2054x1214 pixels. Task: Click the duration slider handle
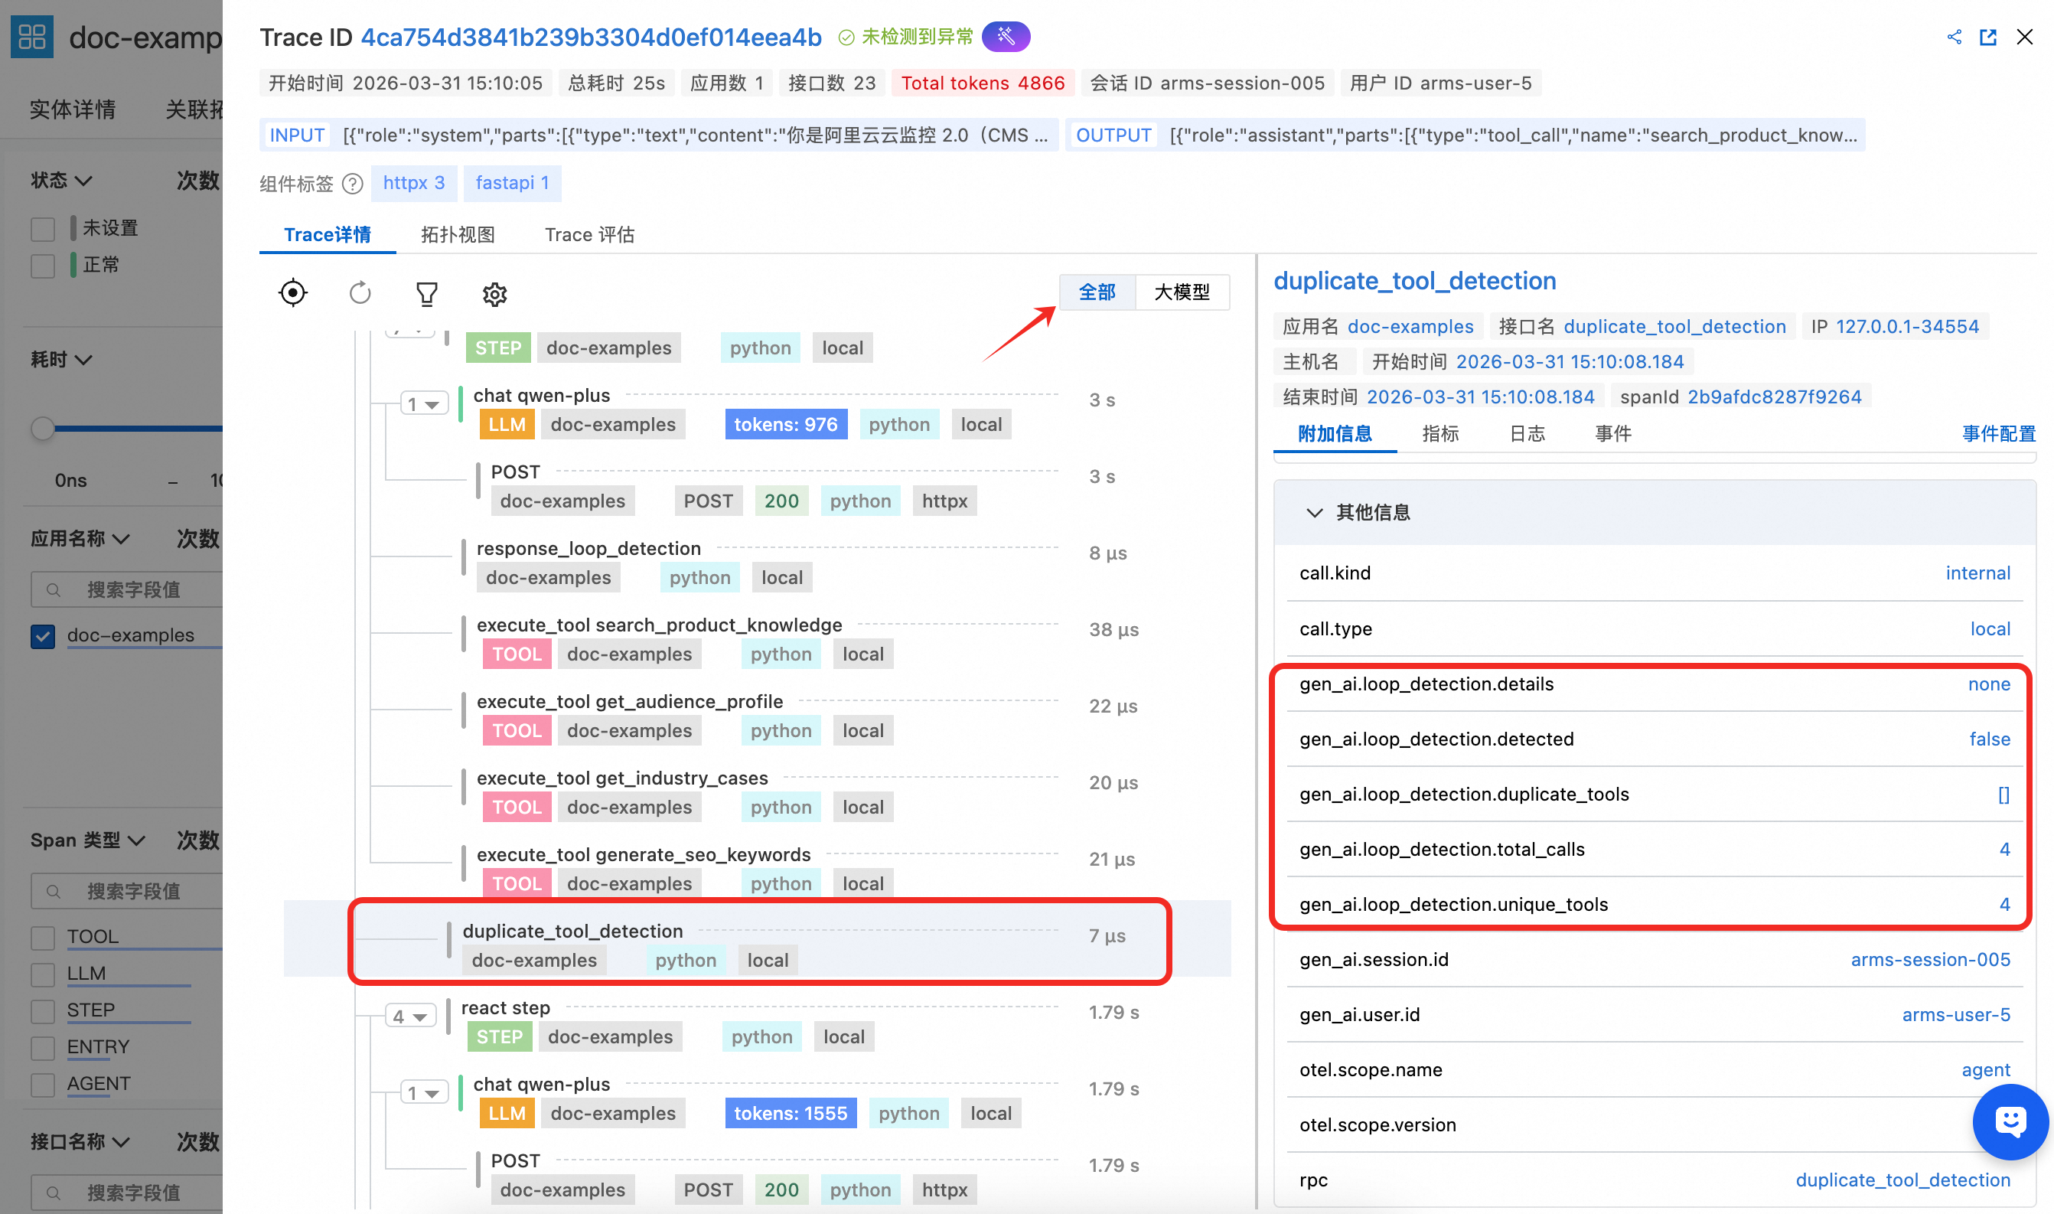coord(43,428)
